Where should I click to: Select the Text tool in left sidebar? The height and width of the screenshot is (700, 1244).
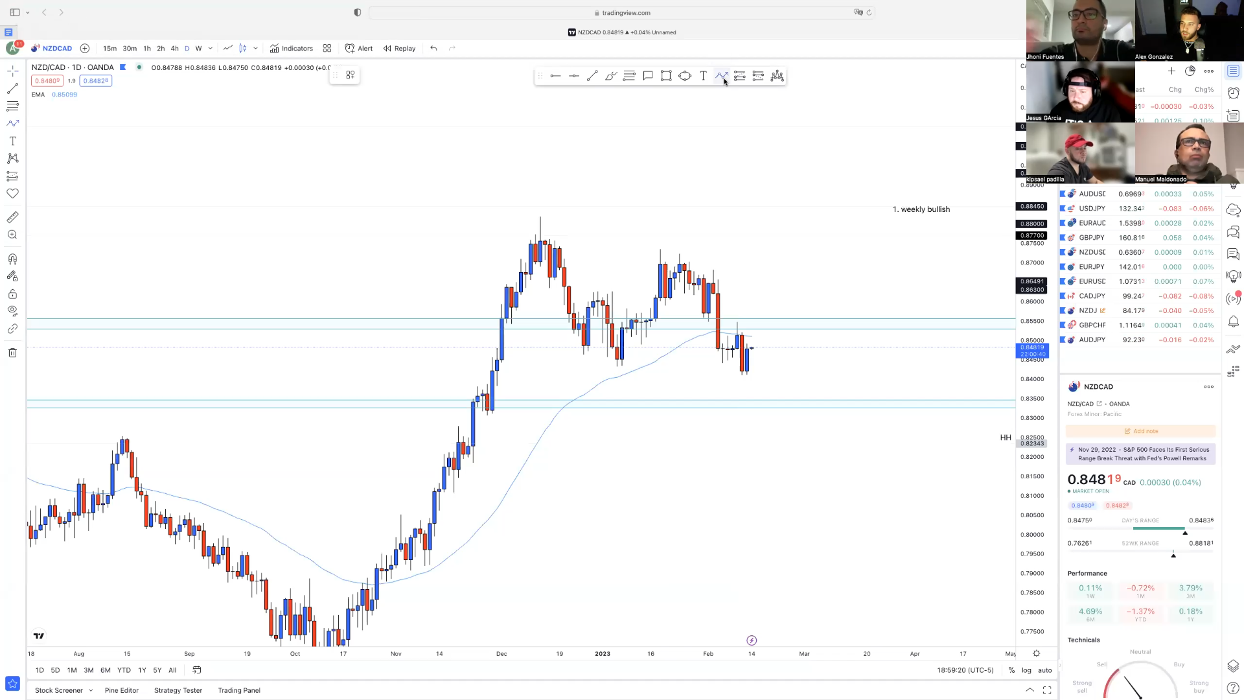click(12, 141)
